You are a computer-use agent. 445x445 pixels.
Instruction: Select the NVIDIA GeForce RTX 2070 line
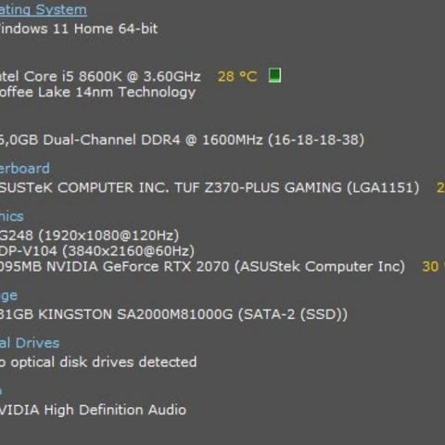click(202, 267)
